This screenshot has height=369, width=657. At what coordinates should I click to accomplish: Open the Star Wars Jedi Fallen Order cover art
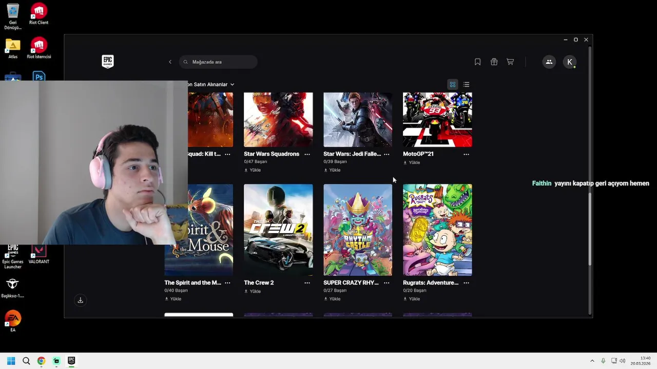(x=358, y=119)
